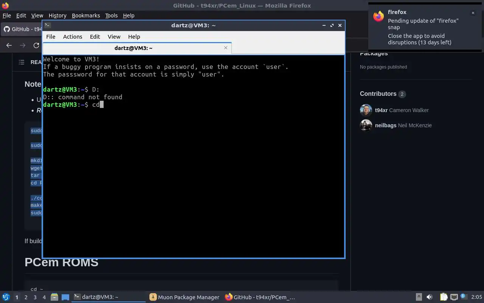
Task: Open Firefox's Edit menu
Action: (21, 16)
